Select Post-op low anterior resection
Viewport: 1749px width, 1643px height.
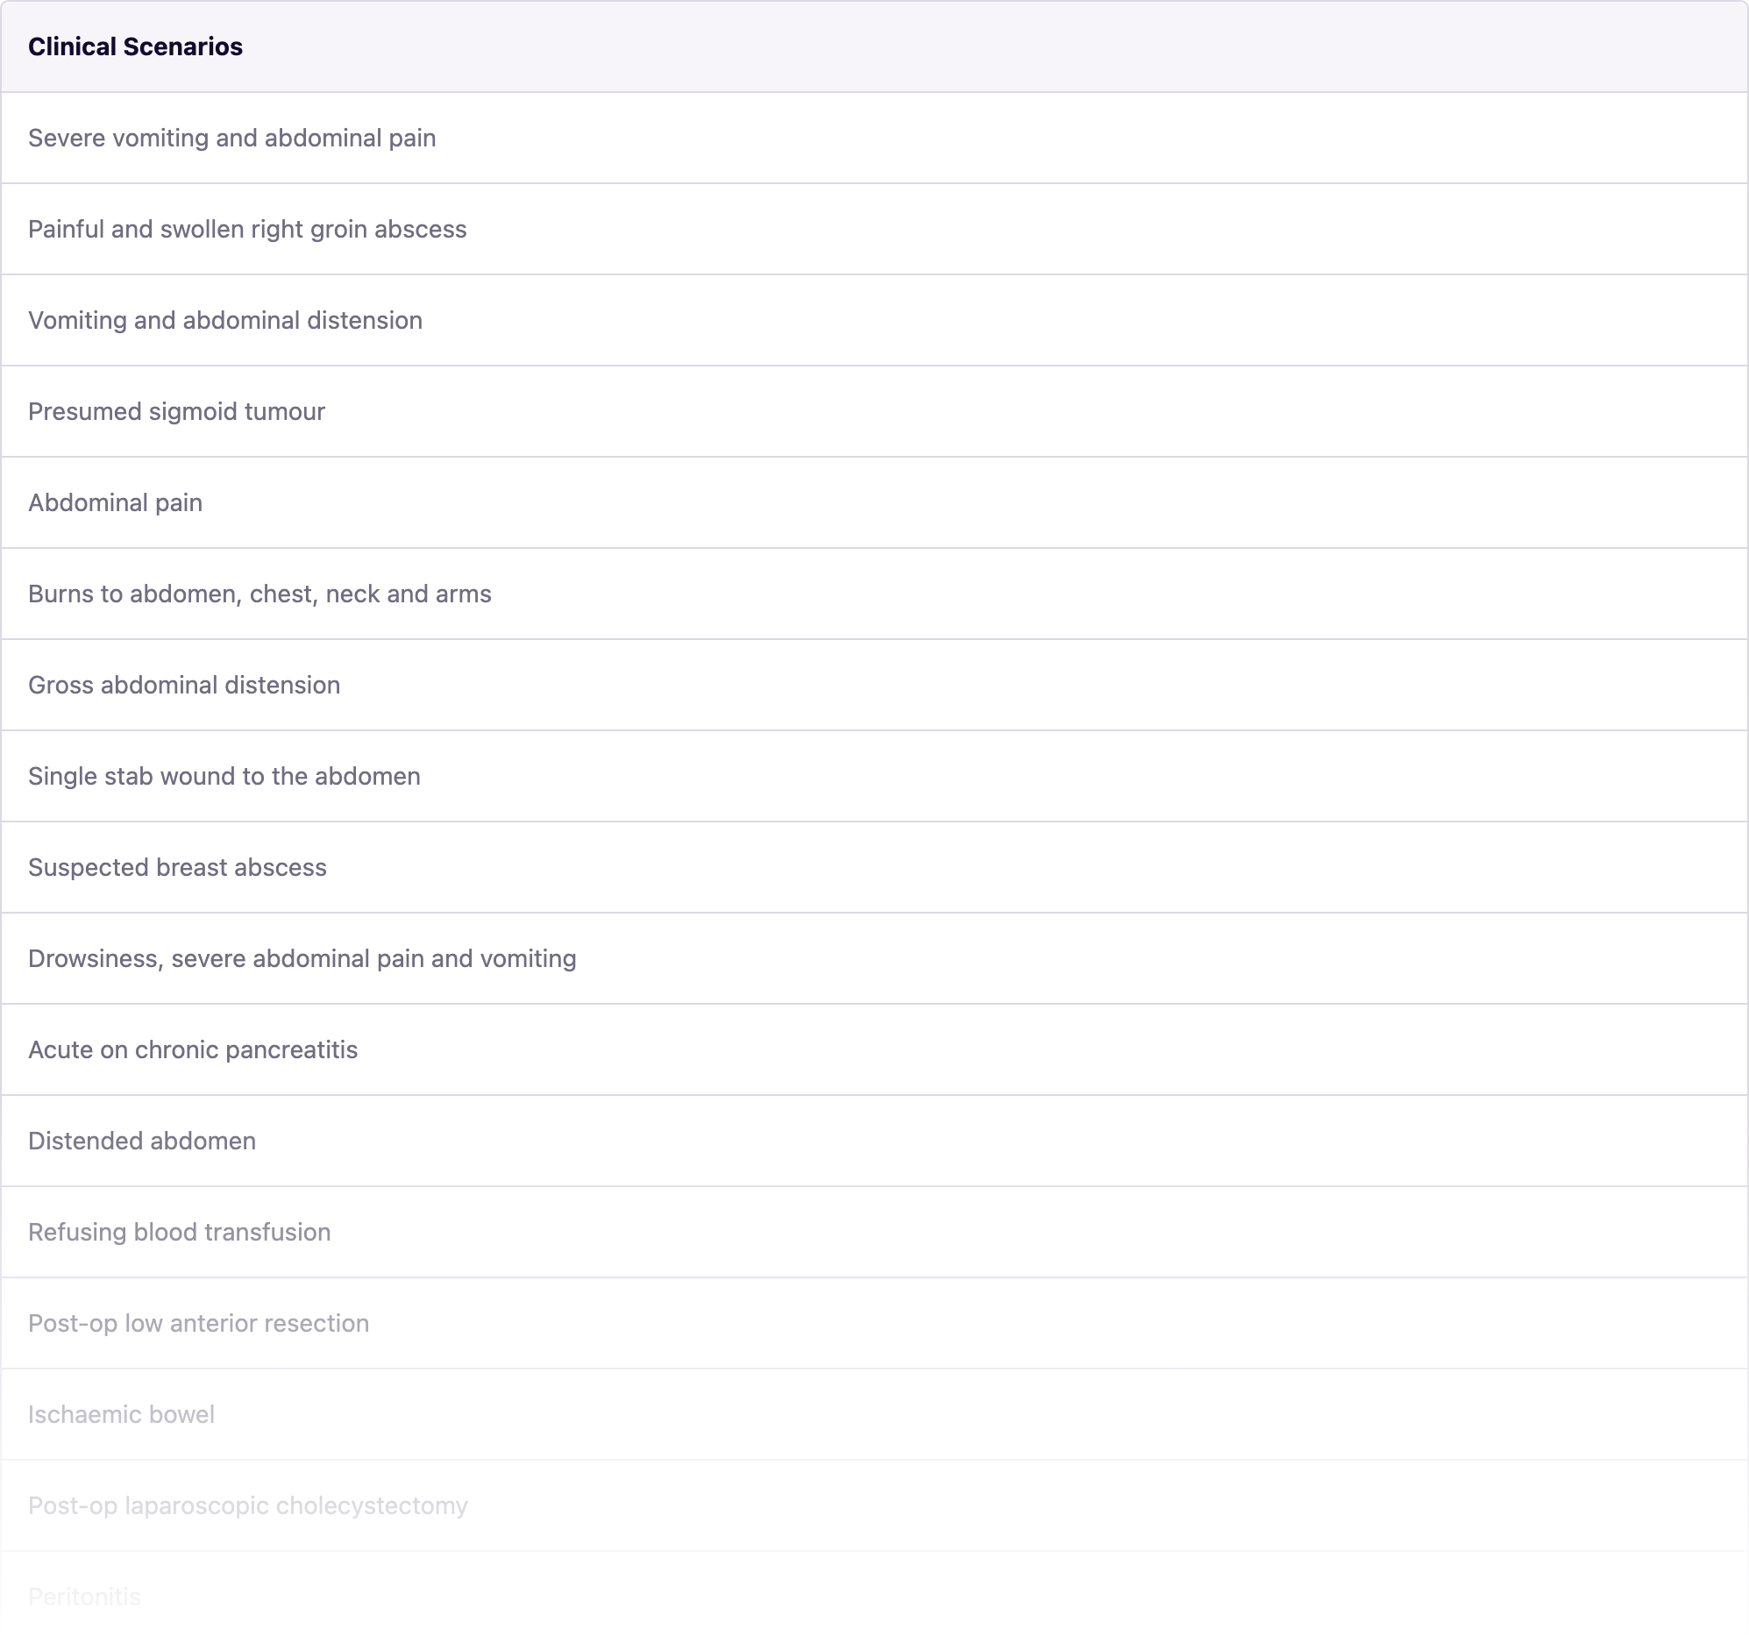tap(198, 1324)
